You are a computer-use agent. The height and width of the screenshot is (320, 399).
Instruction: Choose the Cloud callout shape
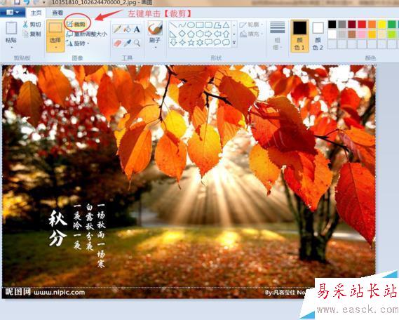tap(226, 42)
